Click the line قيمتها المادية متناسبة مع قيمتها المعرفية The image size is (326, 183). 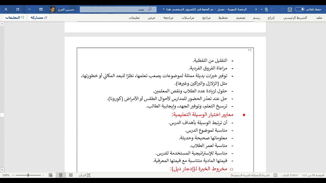190,161
